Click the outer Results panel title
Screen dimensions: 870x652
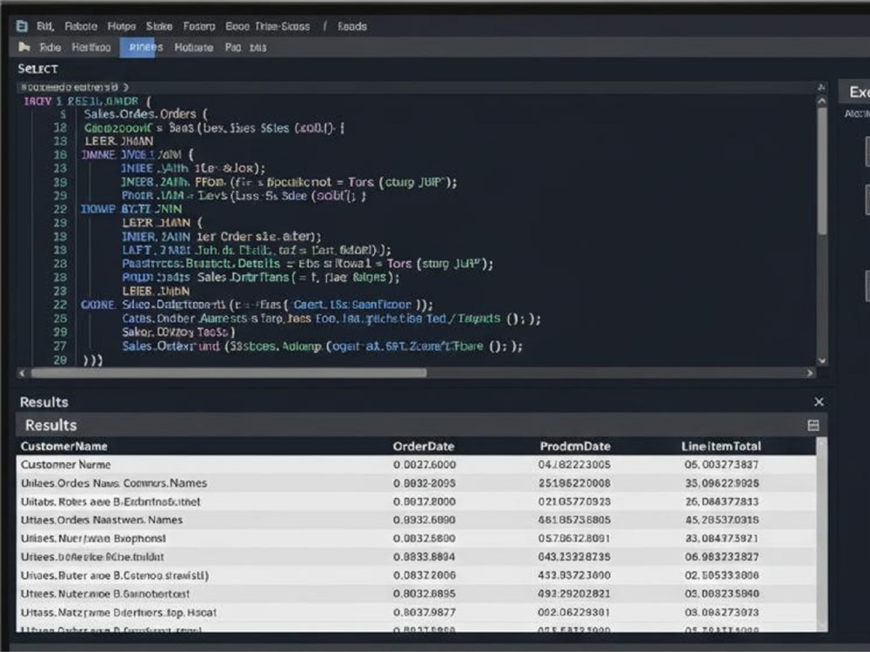tap(43, 401)
